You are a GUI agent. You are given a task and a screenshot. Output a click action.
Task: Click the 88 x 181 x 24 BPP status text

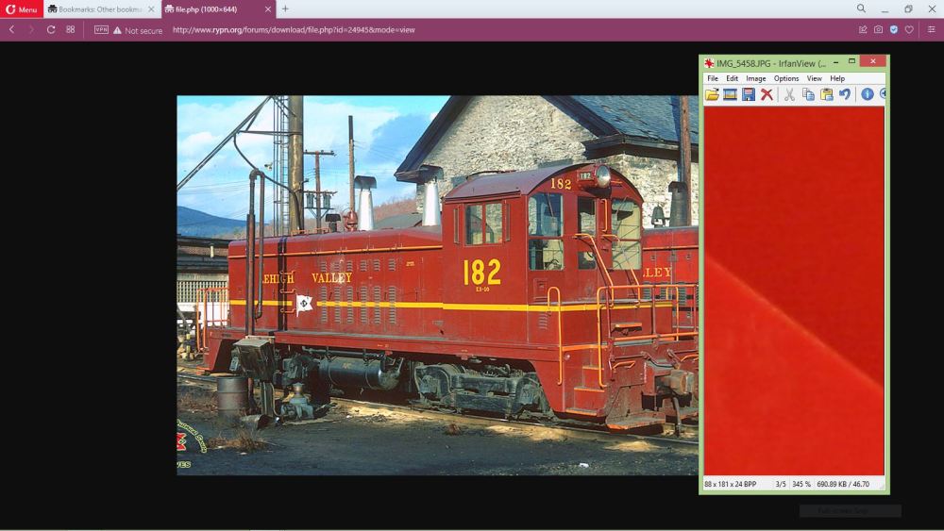731,484
